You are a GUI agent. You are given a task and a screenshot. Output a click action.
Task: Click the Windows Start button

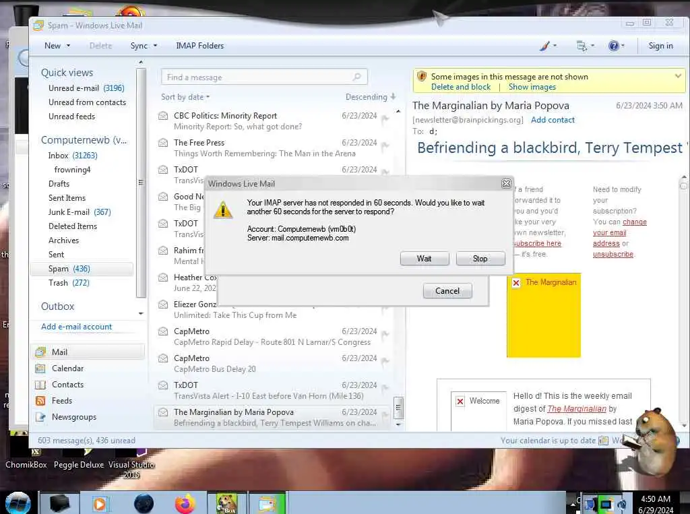18,503
